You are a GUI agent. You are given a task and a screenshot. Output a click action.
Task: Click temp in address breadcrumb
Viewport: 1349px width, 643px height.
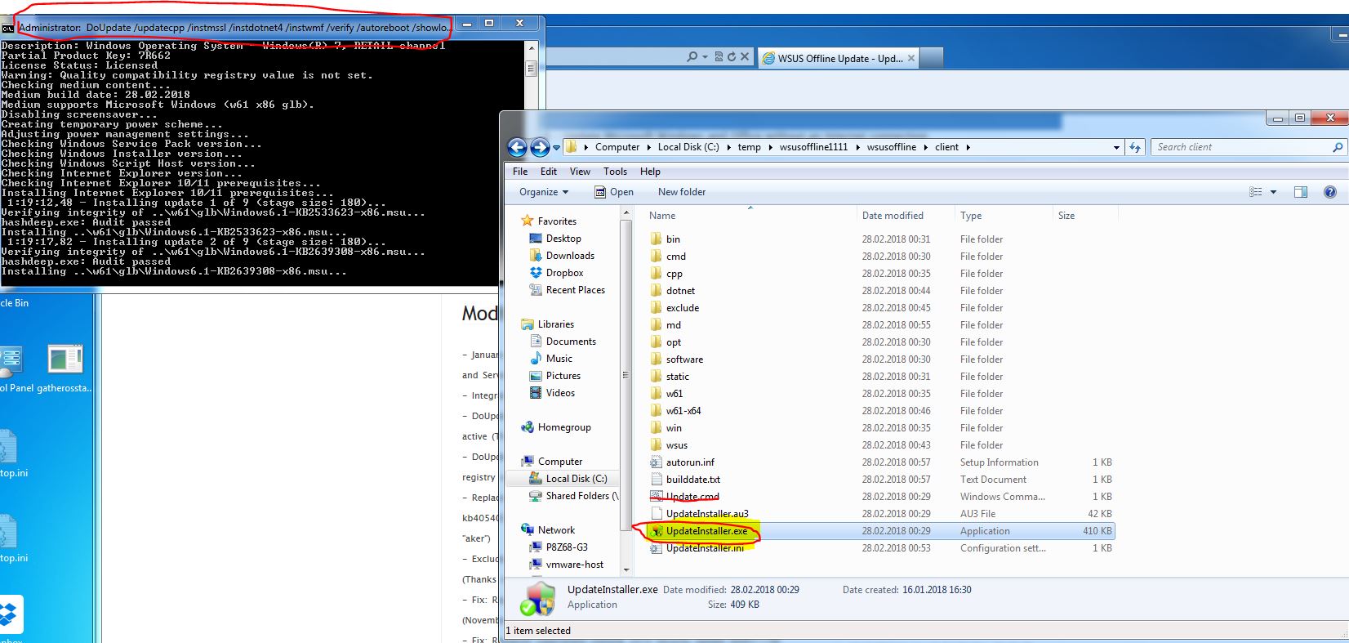(749, 147)
